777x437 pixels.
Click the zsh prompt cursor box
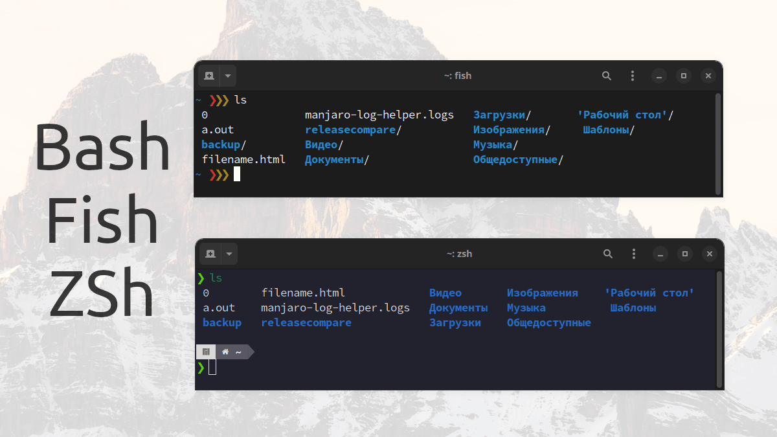coord(212,367)
